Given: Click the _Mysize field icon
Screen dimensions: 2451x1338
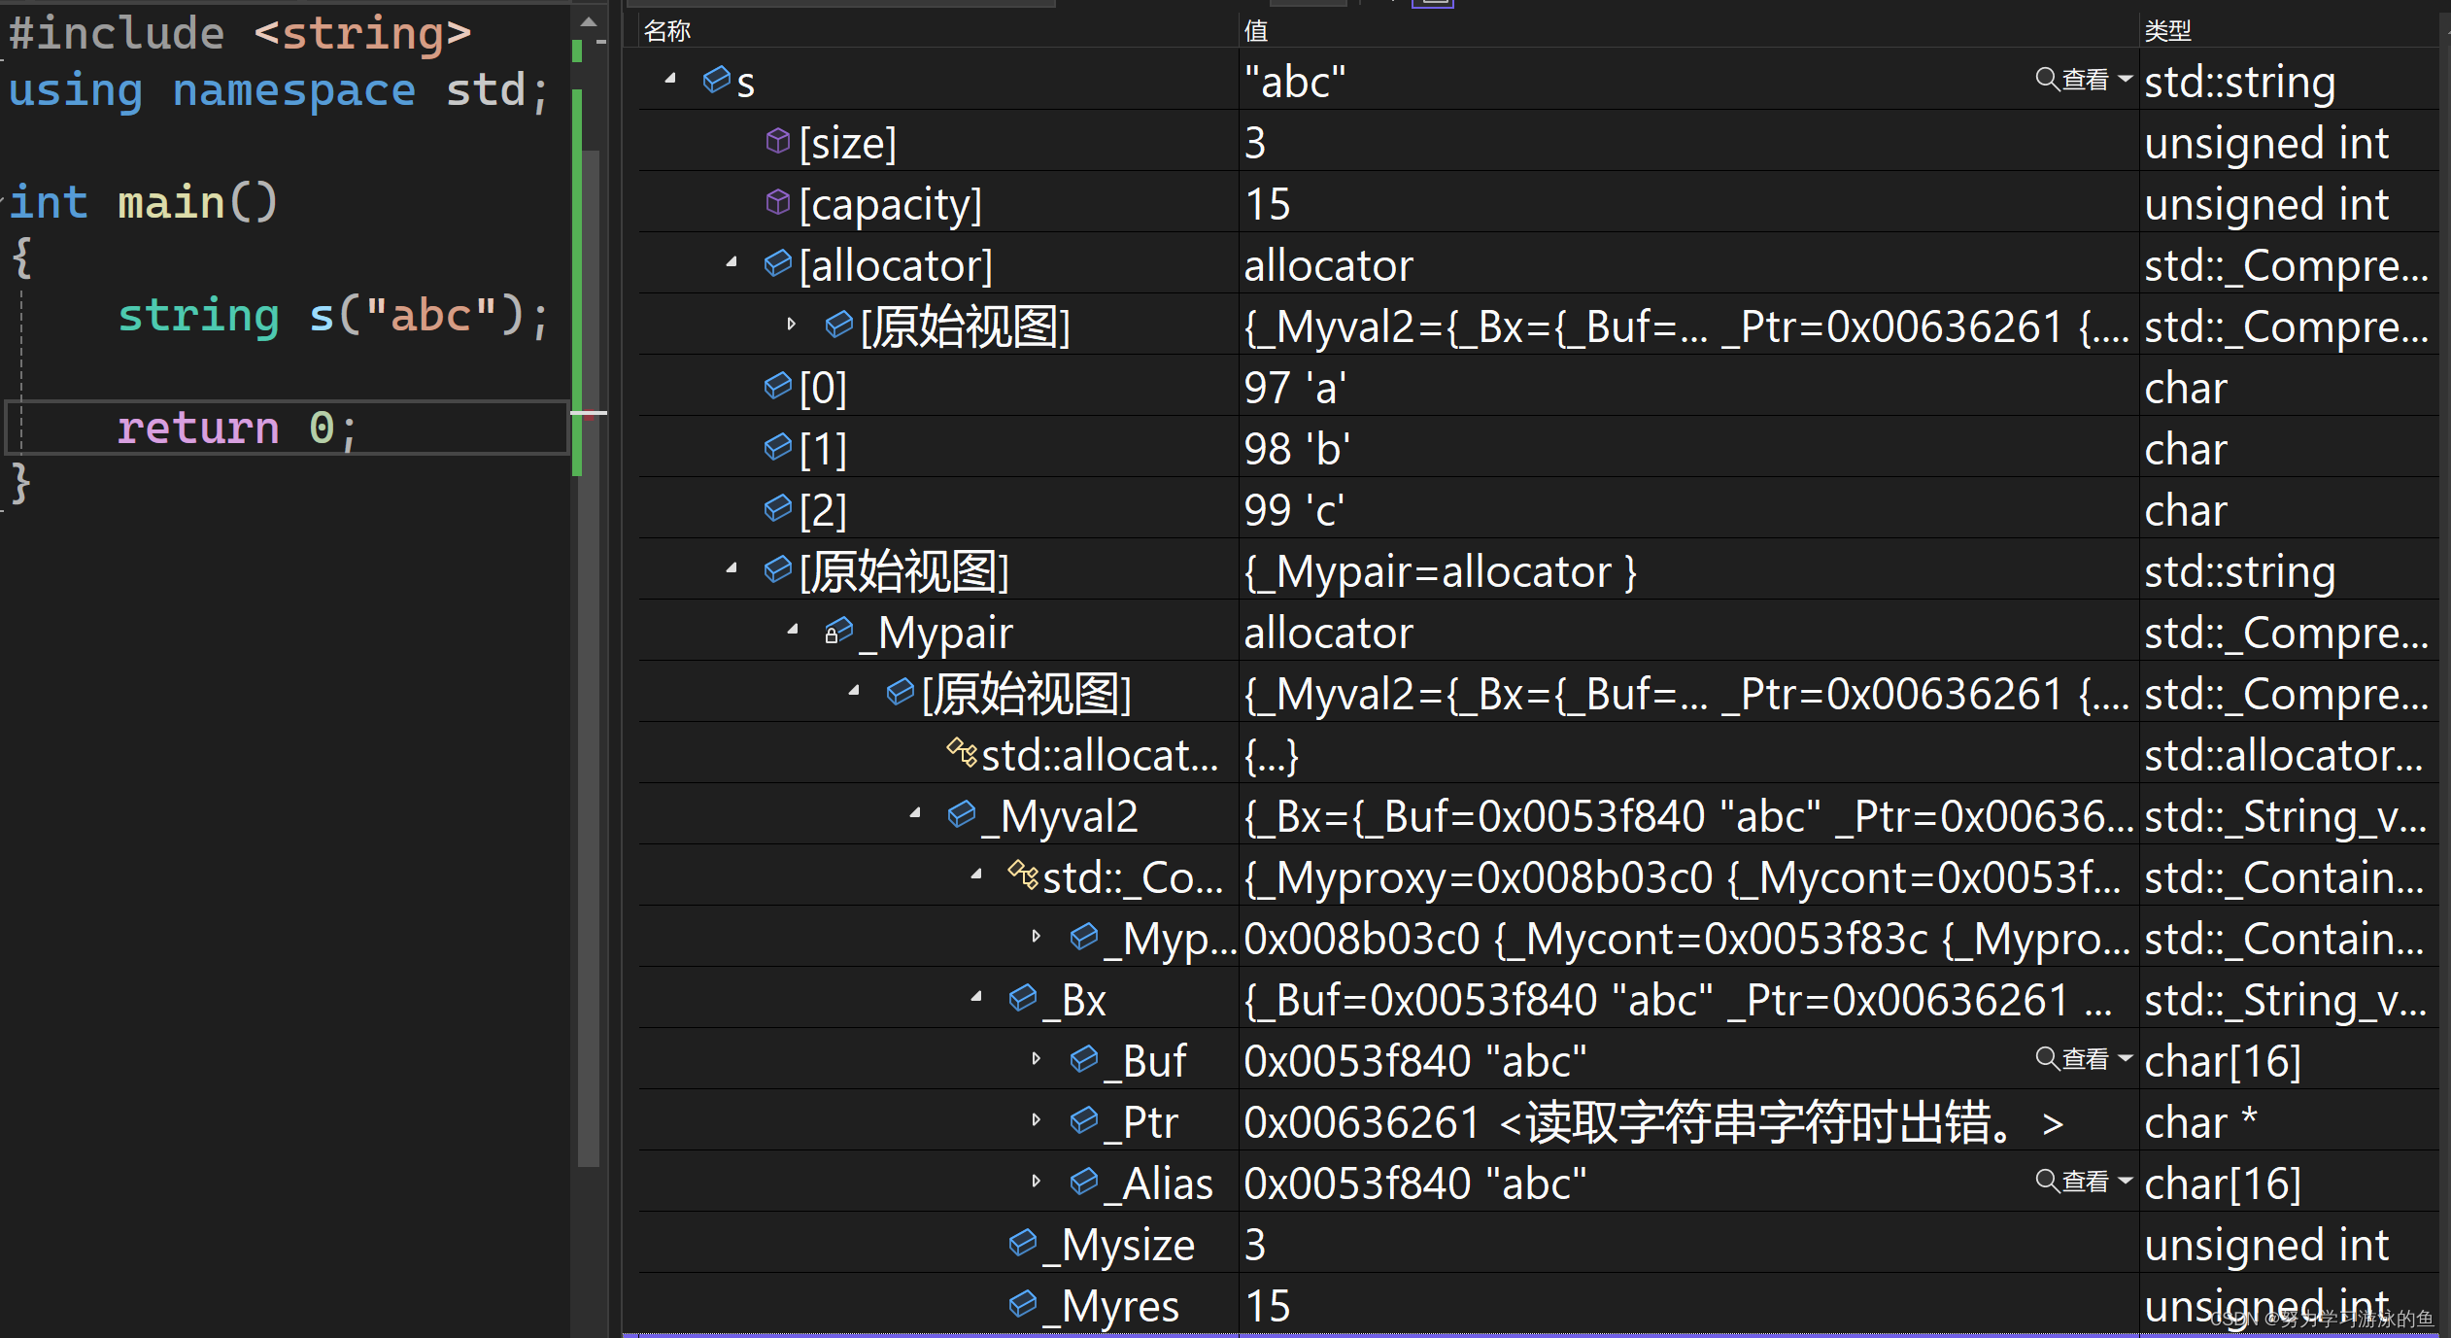Looking at the screenshot, I should tap(1023, 1243).
